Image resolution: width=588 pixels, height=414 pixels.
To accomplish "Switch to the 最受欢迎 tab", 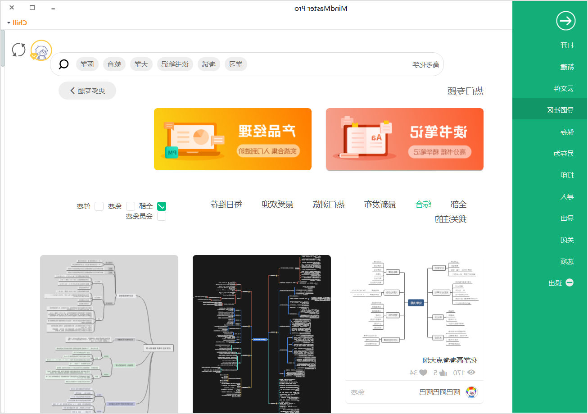I will [x=277, y=205].
